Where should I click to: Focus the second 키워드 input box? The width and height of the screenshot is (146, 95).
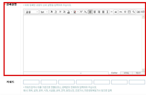coord(49,82)
